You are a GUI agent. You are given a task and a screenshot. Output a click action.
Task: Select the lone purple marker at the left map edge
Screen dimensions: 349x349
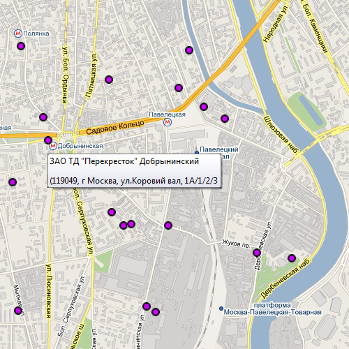point(13,182)
